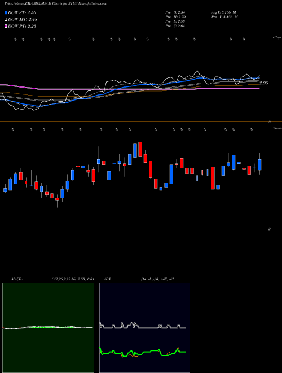This screenshot has height=373, width=282.
Task: Click the 'Pre V: 3.856 M' value
Action: 224,17
